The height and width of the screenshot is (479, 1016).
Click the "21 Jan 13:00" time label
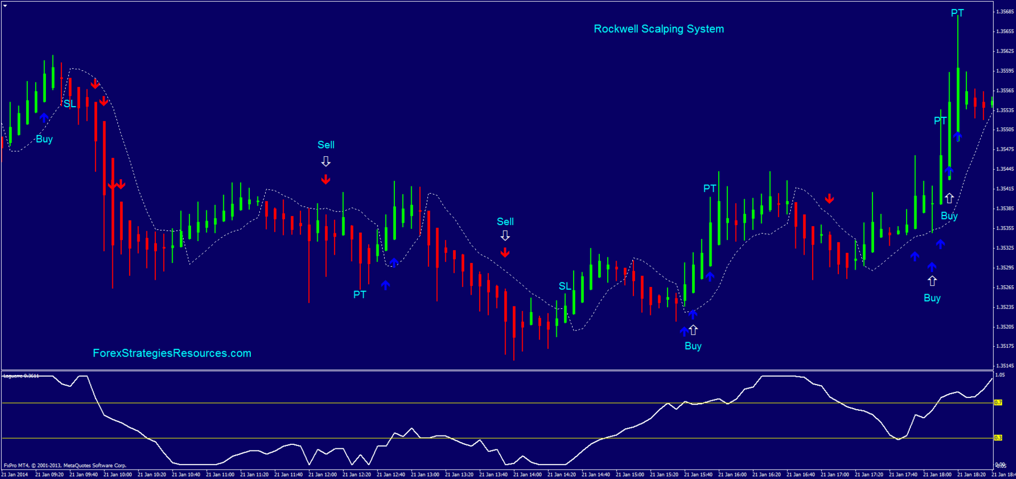click(425, 475)
